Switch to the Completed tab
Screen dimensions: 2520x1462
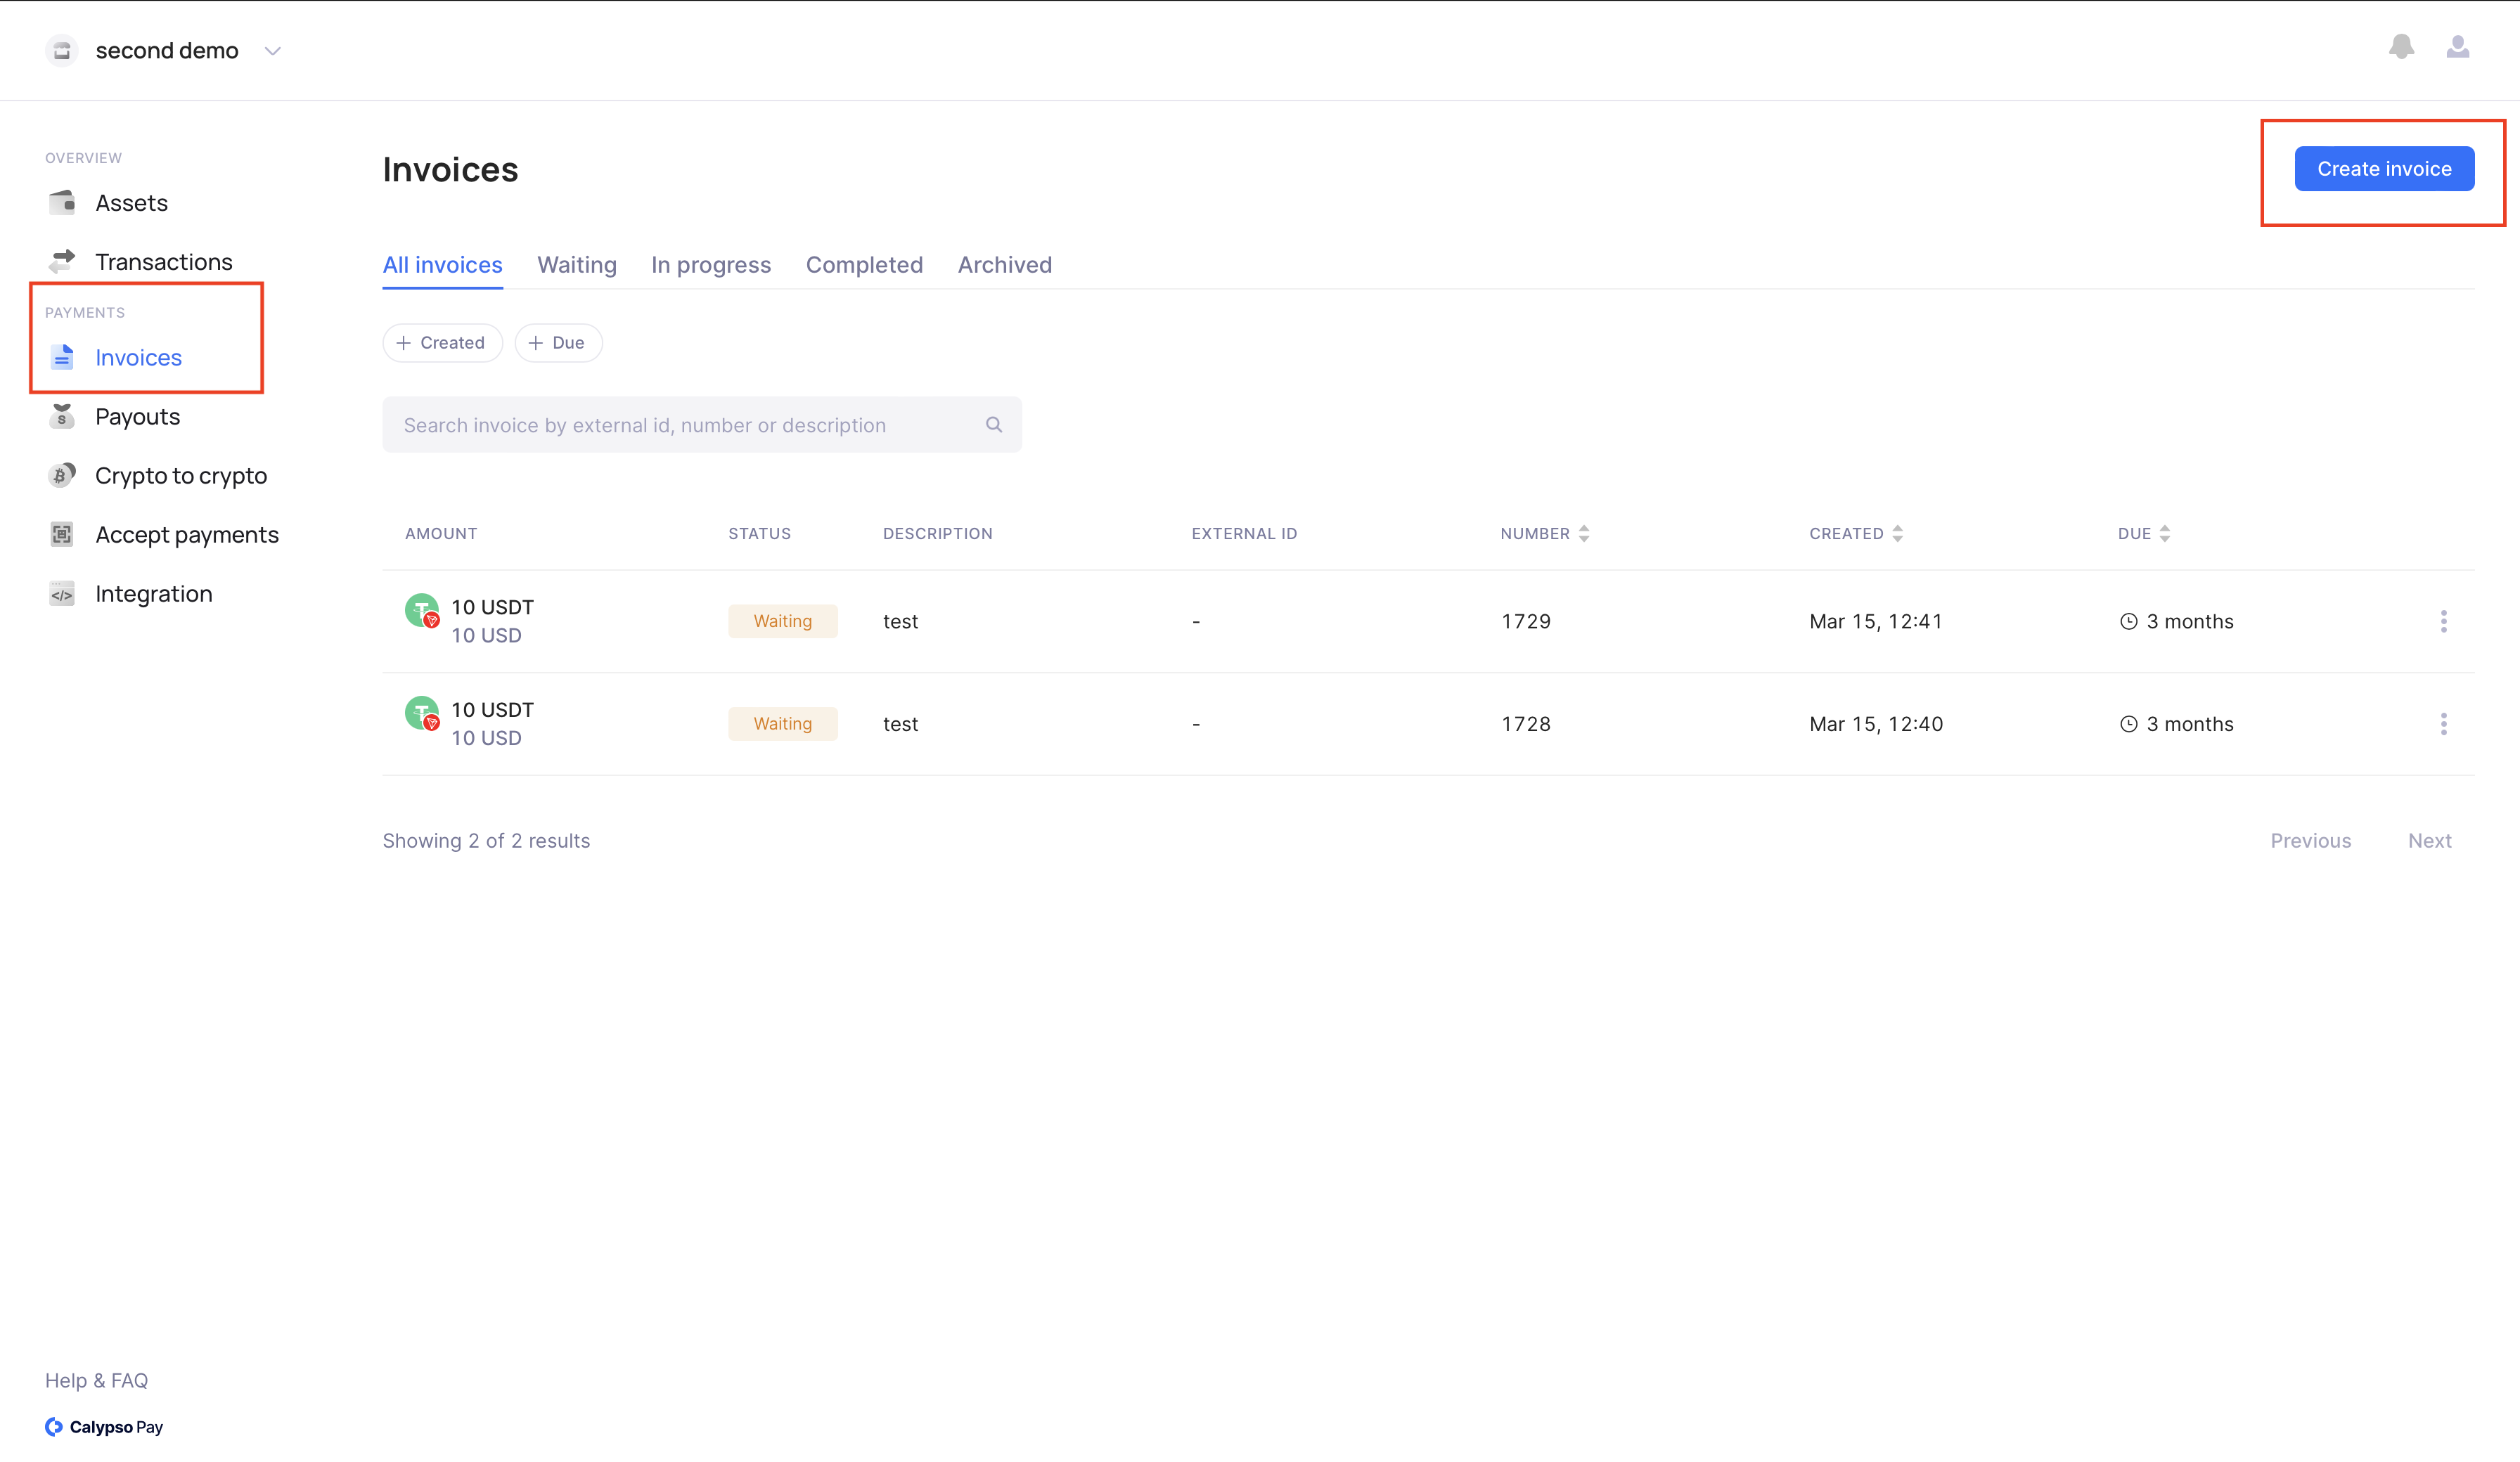click(864, 265)
